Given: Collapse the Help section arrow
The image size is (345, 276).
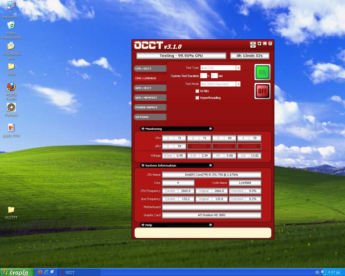Looking at the screenshot, I should pos(211,225).
